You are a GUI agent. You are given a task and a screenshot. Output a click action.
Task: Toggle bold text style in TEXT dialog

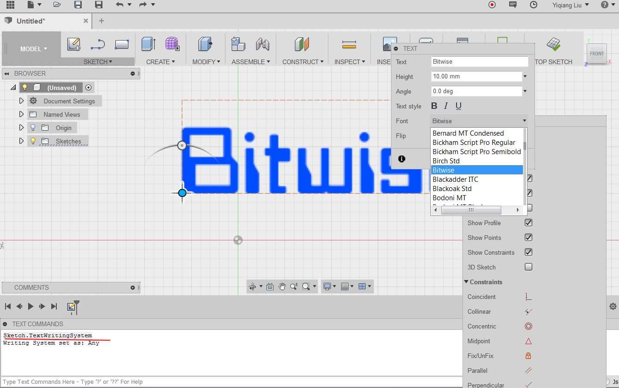[x=434, y=106]
